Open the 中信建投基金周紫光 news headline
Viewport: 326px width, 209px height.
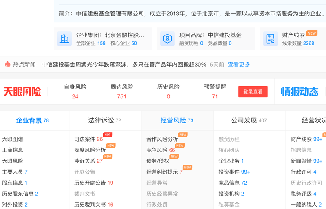124,65
